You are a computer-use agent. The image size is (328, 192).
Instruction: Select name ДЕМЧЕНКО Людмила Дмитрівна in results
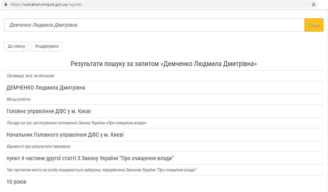[46, 88]
